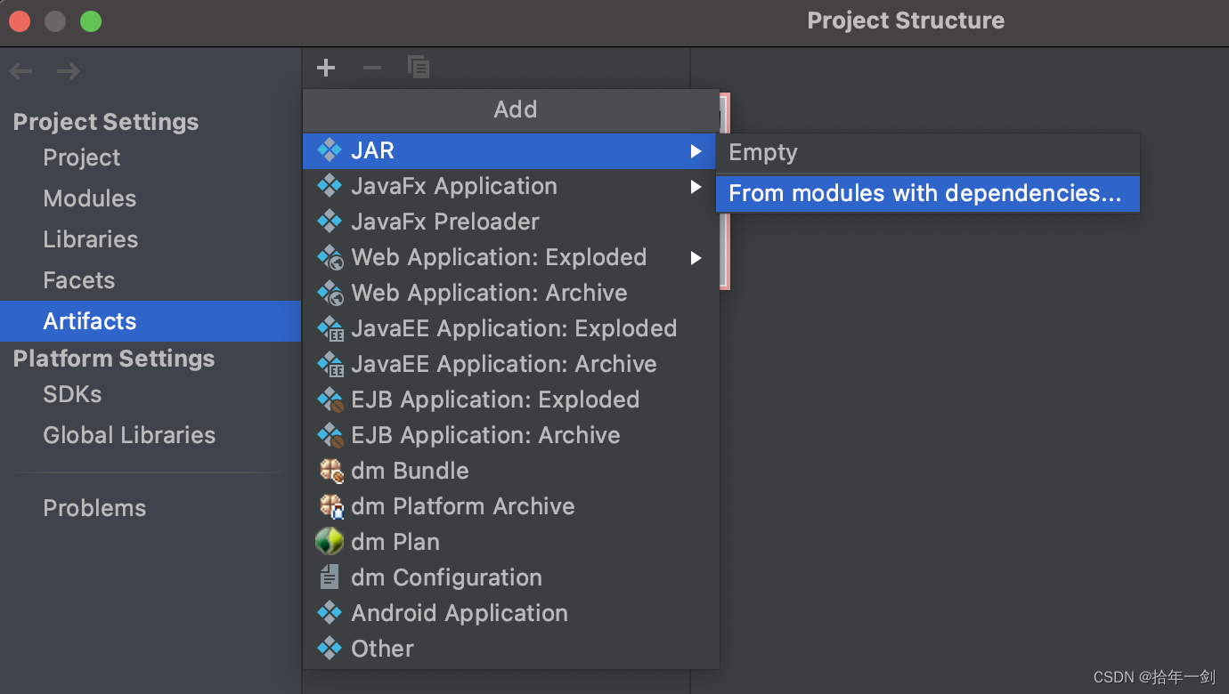Click the Android Application artifact icon
Viewport: 1229px width, 694px height.
(329, 612)
